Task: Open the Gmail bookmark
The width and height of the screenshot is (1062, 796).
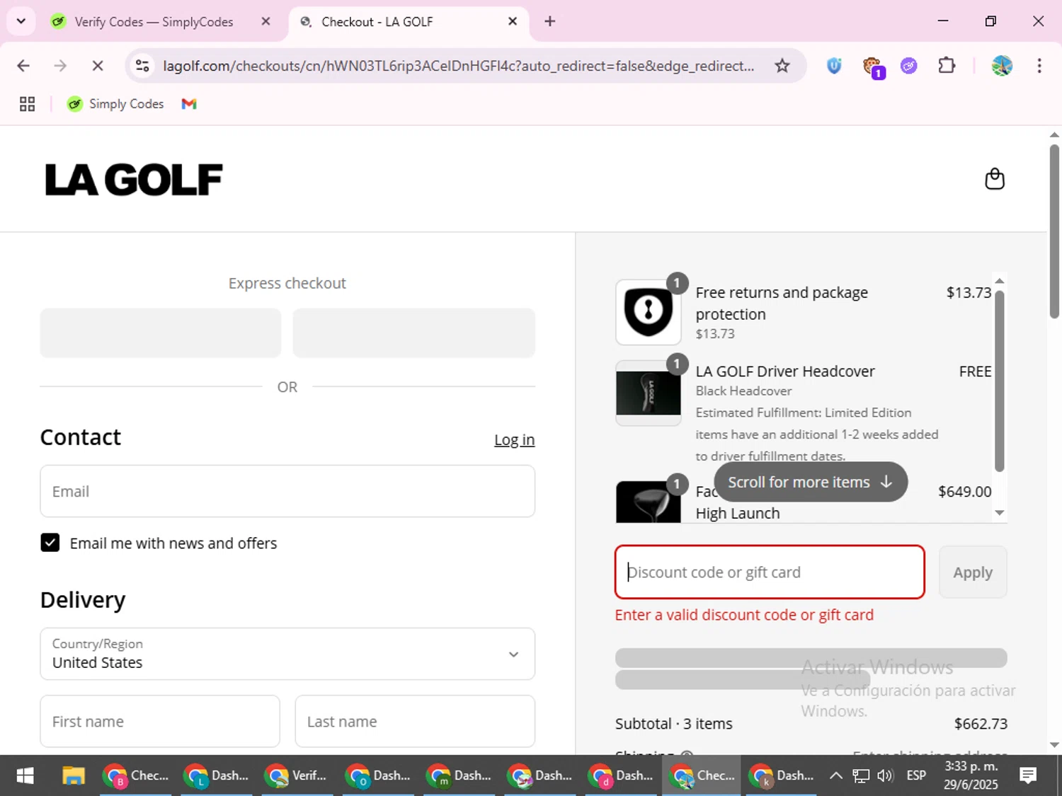Action: (189, 104)
